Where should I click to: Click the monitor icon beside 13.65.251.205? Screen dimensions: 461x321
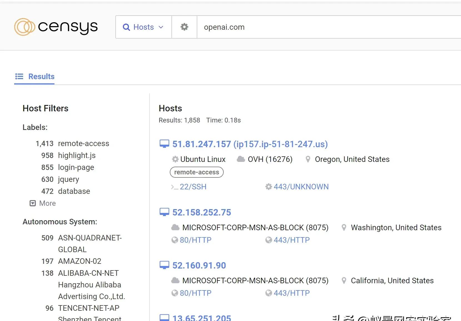point(164,318)
